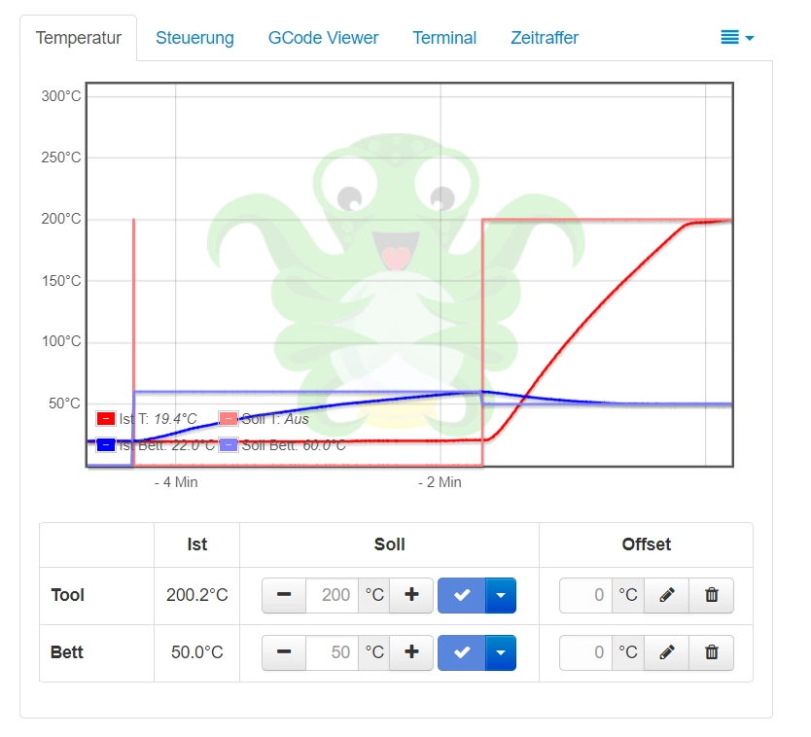Screen dimensions: 811x737
Task: Edit the Tool offset with pencil icon
Action: (x=667, y=595)
